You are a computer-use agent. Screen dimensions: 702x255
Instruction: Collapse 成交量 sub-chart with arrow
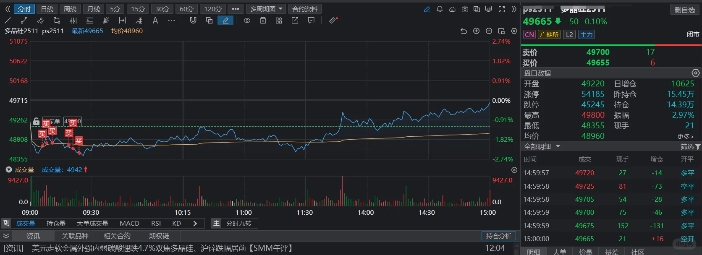point(8,170)
